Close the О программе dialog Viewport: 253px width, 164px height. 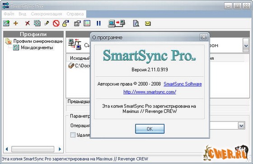(x=204, y=37)
